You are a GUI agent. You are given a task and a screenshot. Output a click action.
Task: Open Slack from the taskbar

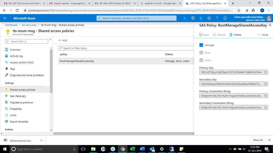(113, 149)
